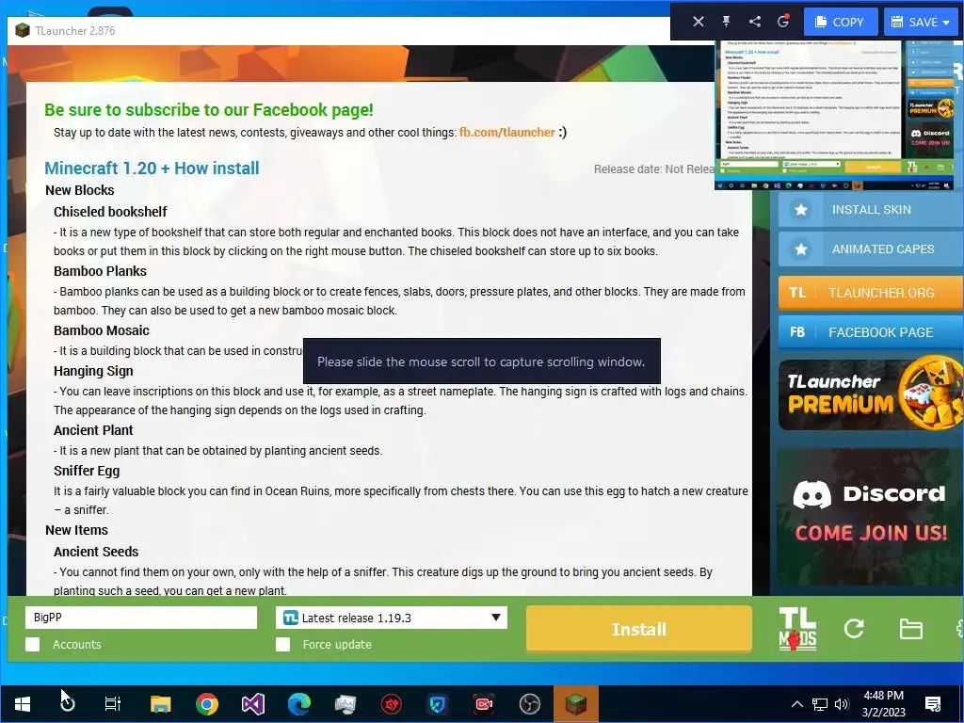Visit TLAUNCHER.ORG sidebar button
The height and width of the screenshot is (723, 964).
coord(871,293)
